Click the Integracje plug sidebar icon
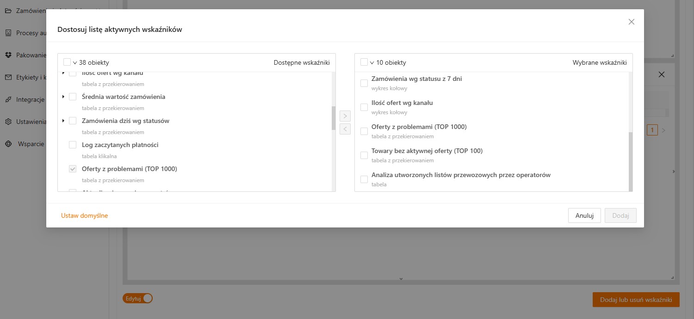Viewport: 694px width, 319px height. coord(8,99)
